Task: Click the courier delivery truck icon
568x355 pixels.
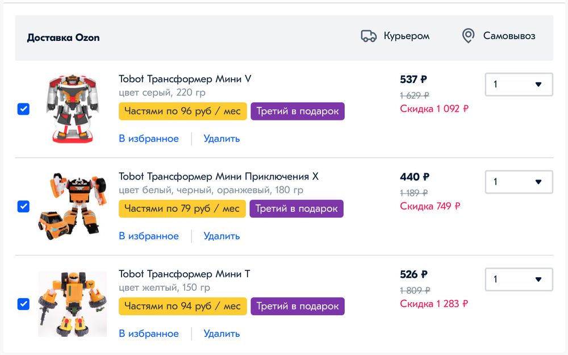Action: point(369,36)
